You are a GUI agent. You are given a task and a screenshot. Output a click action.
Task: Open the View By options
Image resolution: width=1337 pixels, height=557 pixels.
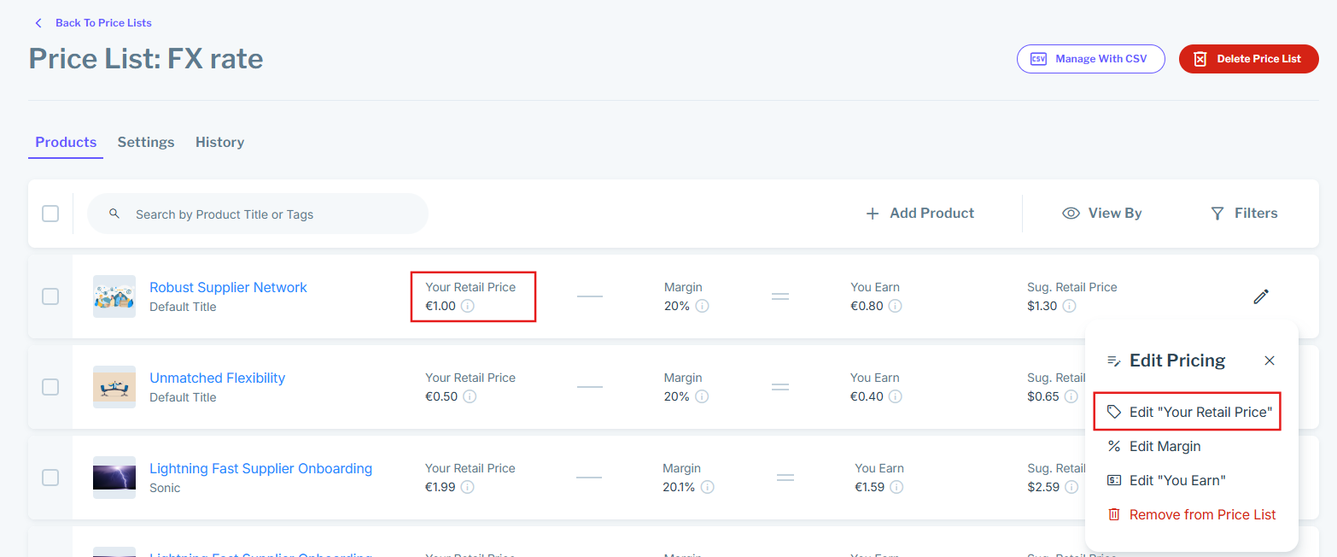pyautogui.click(x=1101, y=214)
